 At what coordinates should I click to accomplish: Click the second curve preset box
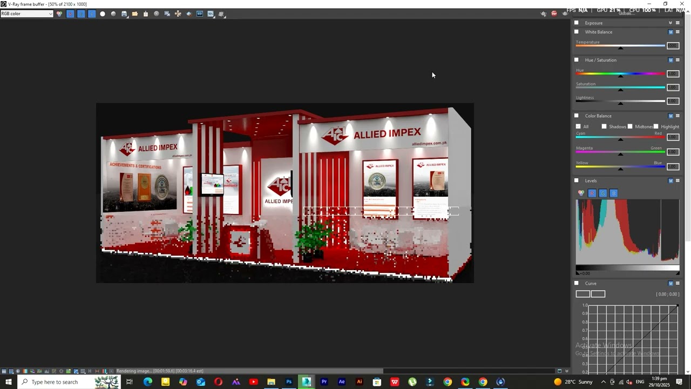tap(598, 294)
